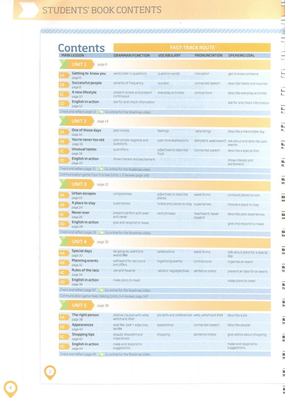Click the 5D lesson badge
Image resolution: width=285 pixels, height=398 pixels.
(64, 346)
